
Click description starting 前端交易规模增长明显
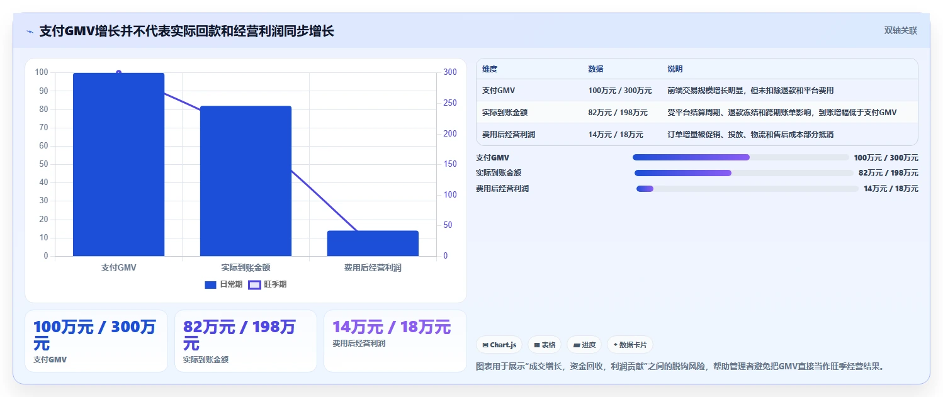tap(750, 91)
